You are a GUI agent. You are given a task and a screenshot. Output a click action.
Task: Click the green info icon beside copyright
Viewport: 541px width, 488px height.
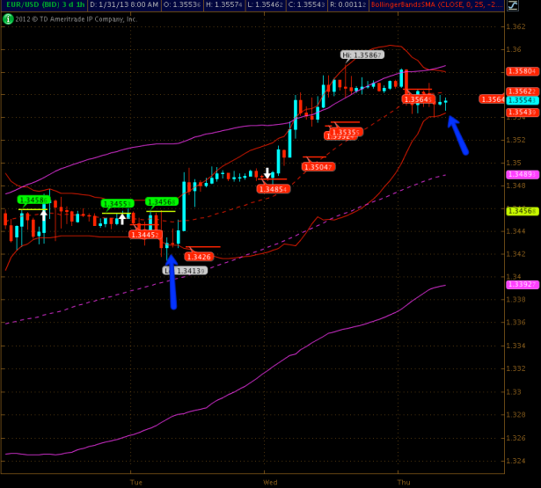coord(8,19)
